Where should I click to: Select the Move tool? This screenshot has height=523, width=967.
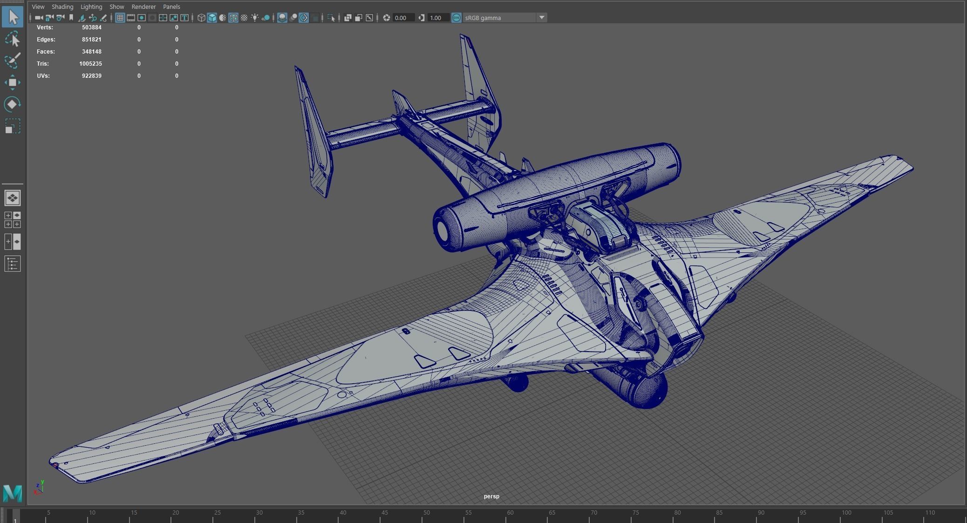point(13,82)
